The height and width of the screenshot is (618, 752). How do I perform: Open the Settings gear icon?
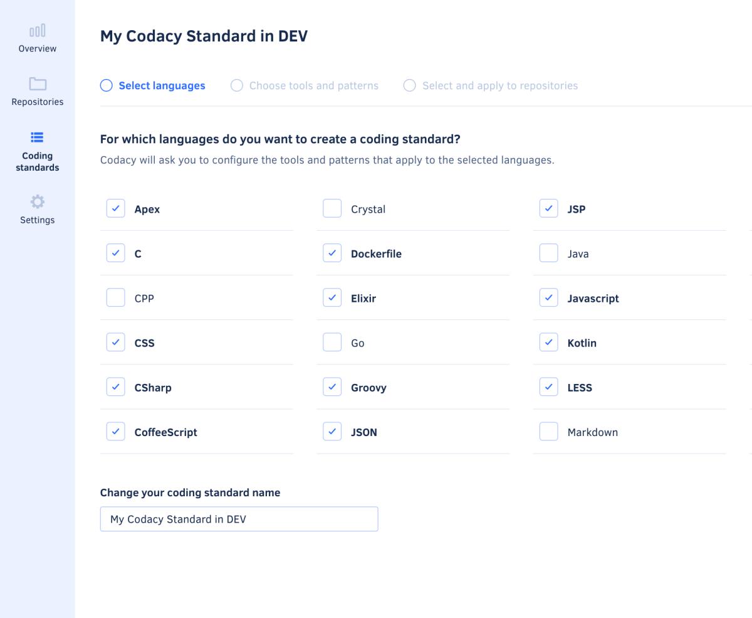click(37, 201)
